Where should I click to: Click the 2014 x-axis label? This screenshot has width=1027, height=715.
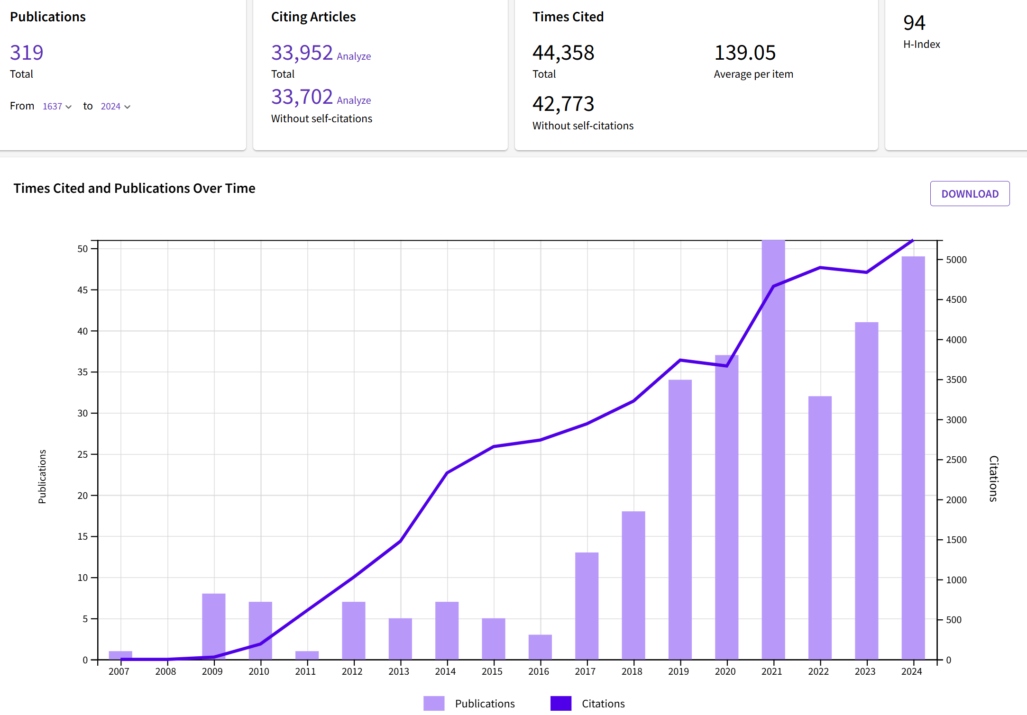coord(445,671)
